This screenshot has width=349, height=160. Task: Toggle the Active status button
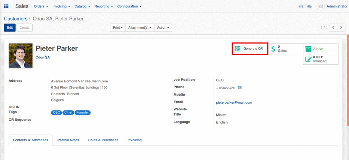click(x=321, y=49)
